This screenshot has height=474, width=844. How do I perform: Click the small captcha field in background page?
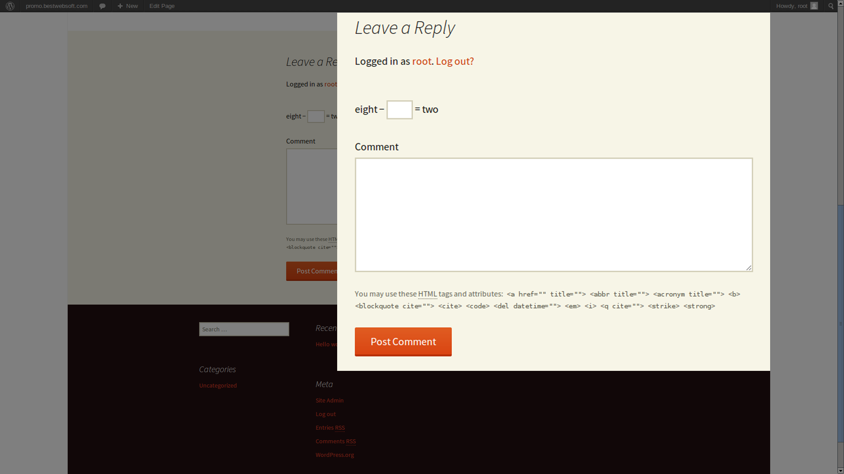316,116
